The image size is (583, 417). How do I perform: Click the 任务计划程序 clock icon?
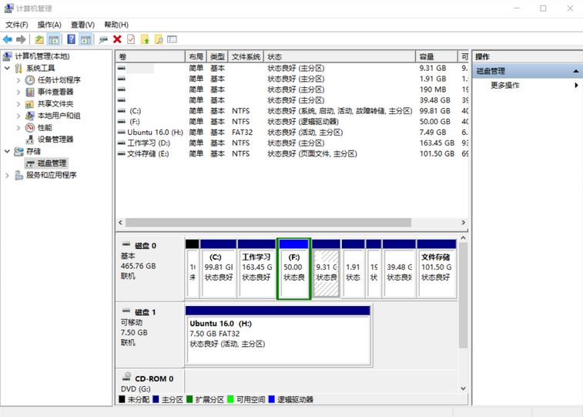pos(30,80)
